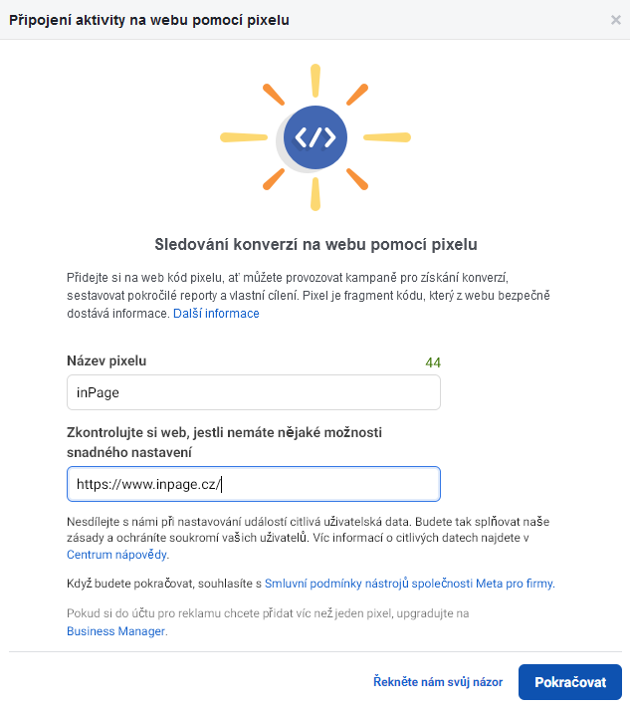Click the yellow sun ray above the pixel icon
630x709 pixels.
[x=315, y=81]
